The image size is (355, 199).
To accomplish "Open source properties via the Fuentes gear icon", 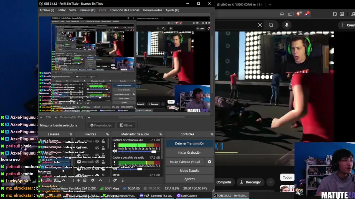I will (x=93, y=180).
